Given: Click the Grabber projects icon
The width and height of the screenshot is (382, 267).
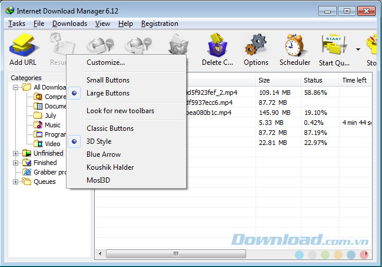Looking at the screenshot, I should point(26,172).
